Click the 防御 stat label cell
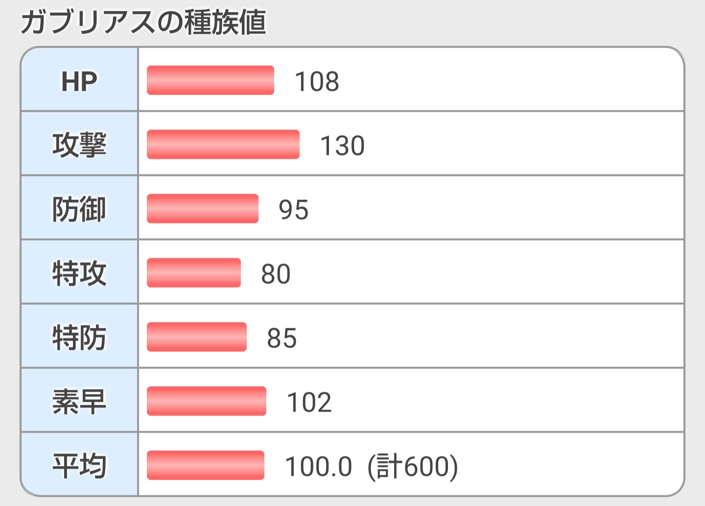 pos(79,208)
